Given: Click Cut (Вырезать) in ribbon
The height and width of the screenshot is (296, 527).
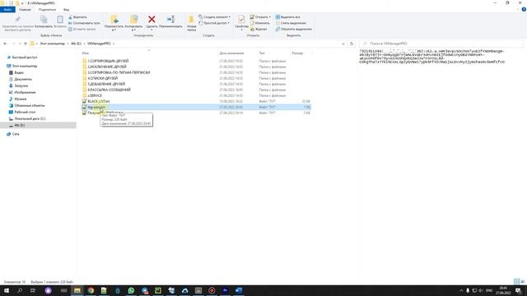Looking at the screenshot, I should click(x=77, y=16).
